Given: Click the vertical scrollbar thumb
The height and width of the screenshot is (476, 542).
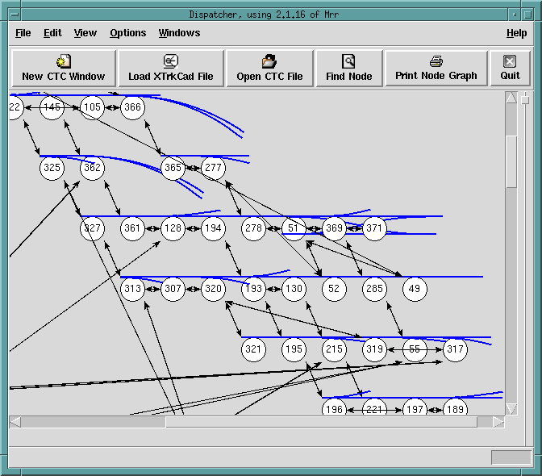Looking at the screenshot, I should pos(511,162).
